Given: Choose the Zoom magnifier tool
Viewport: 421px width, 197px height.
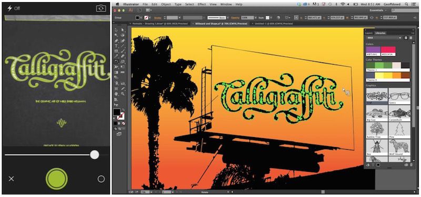Looking at the screenshot, I should tap(122, 94).
